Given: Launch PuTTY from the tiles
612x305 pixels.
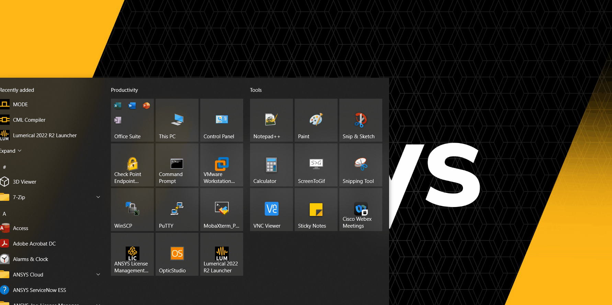Looking at the screenshot, I should pyautogui.click(x=177, y=209).
